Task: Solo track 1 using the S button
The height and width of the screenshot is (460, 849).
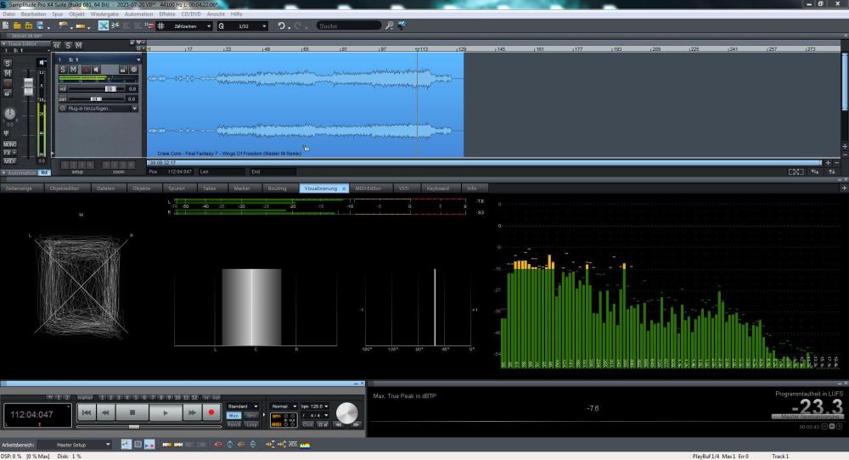Action: click(x=63, y=70)
